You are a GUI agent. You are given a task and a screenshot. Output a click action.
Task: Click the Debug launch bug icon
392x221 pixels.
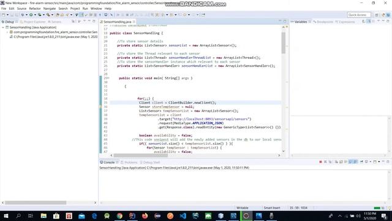coord(23,15)
